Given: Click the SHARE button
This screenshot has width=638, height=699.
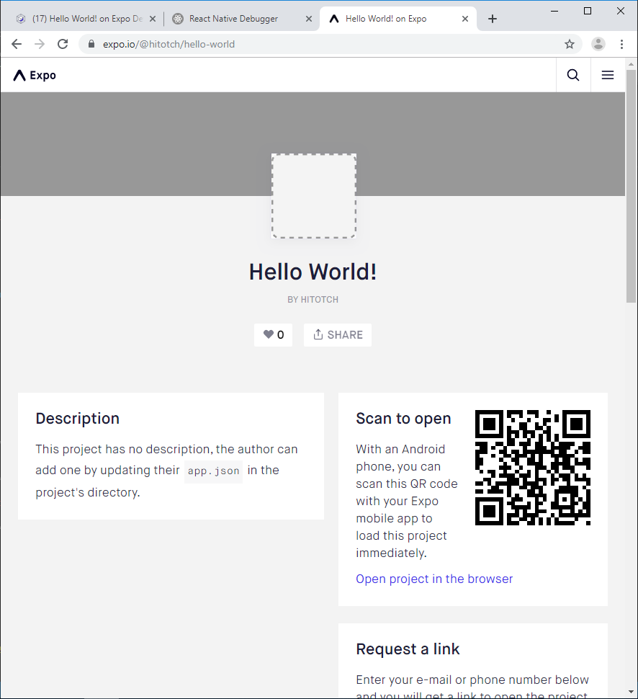Looking at the screenshot, I should tap(338, 334).
